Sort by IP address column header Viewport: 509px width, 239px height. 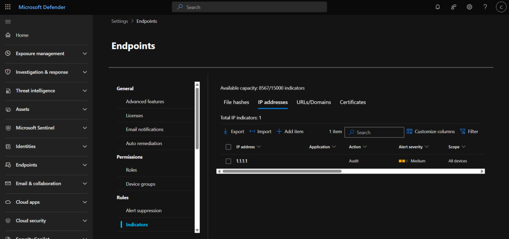tap(249, 147)
